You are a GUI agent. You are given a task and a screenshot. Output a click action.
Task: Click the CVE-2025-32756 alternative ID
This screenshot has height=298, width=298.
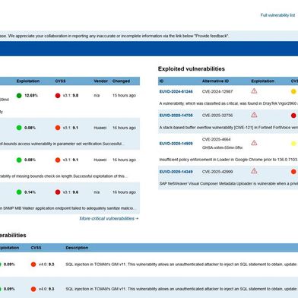click(x=217, y=116)
